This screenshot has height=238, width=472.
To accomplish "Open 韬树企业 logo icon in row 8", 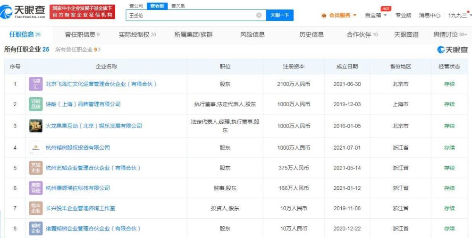I will point(36,229).
